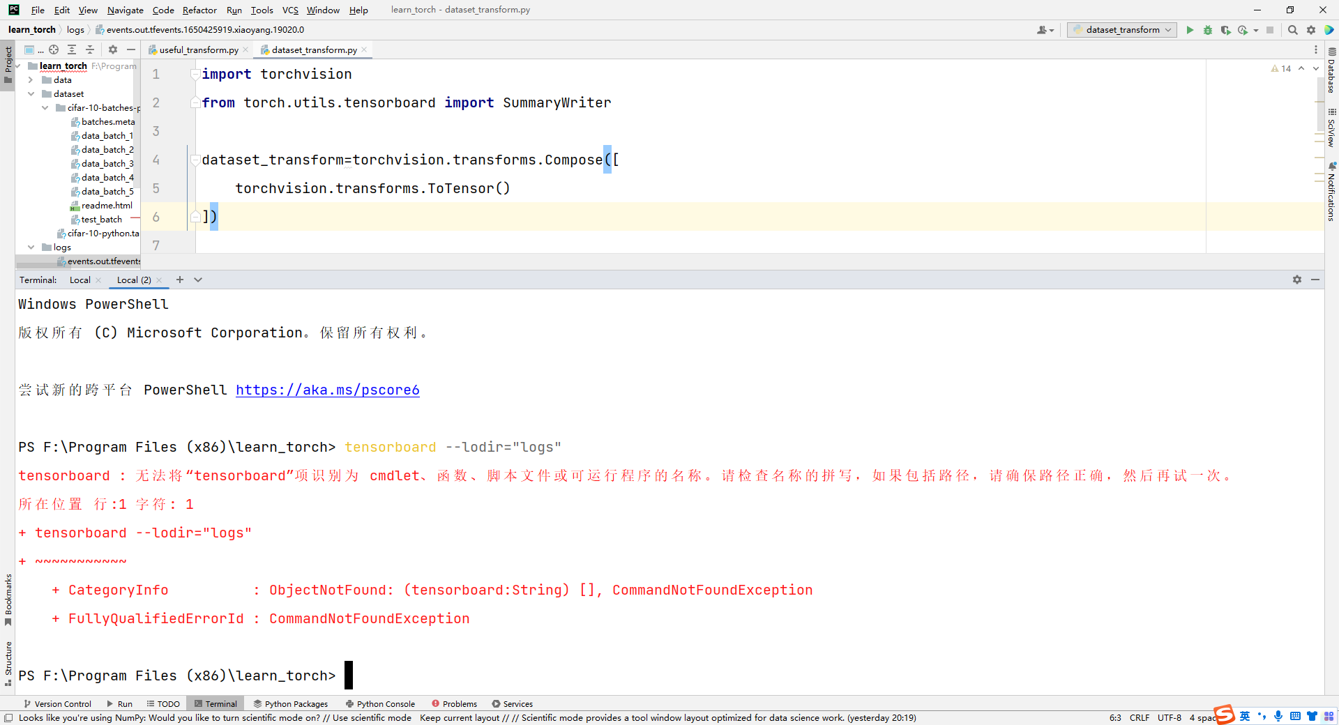Image resolution: width=1339 pixels, height=725 pixels.
Task: Switch to useful_transform.py tab
Action: [197, 49]
